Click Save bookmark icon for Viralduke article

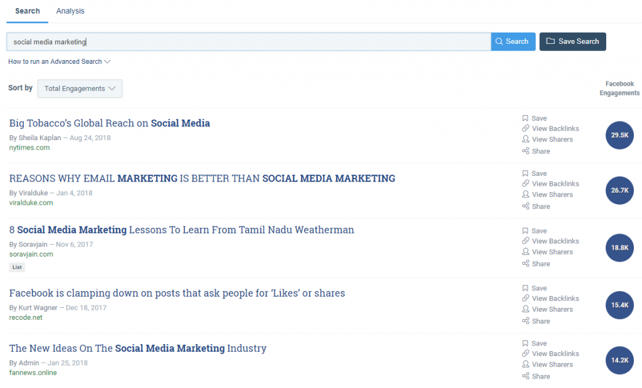(525, 173)
